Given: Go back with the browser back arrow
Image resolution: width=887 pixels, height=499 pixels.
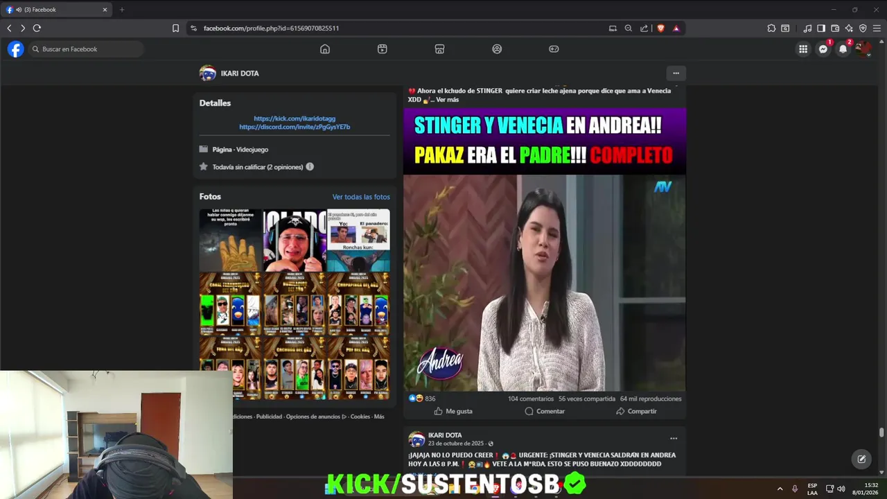Looking at the screenshot, I should (x=9, y=28).
